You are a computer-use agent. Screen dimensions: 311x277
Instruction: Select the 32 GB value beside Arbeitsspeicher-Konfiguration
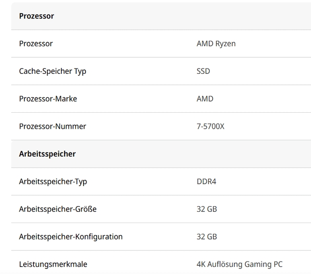pyautogui.click(x=207, y=237)
